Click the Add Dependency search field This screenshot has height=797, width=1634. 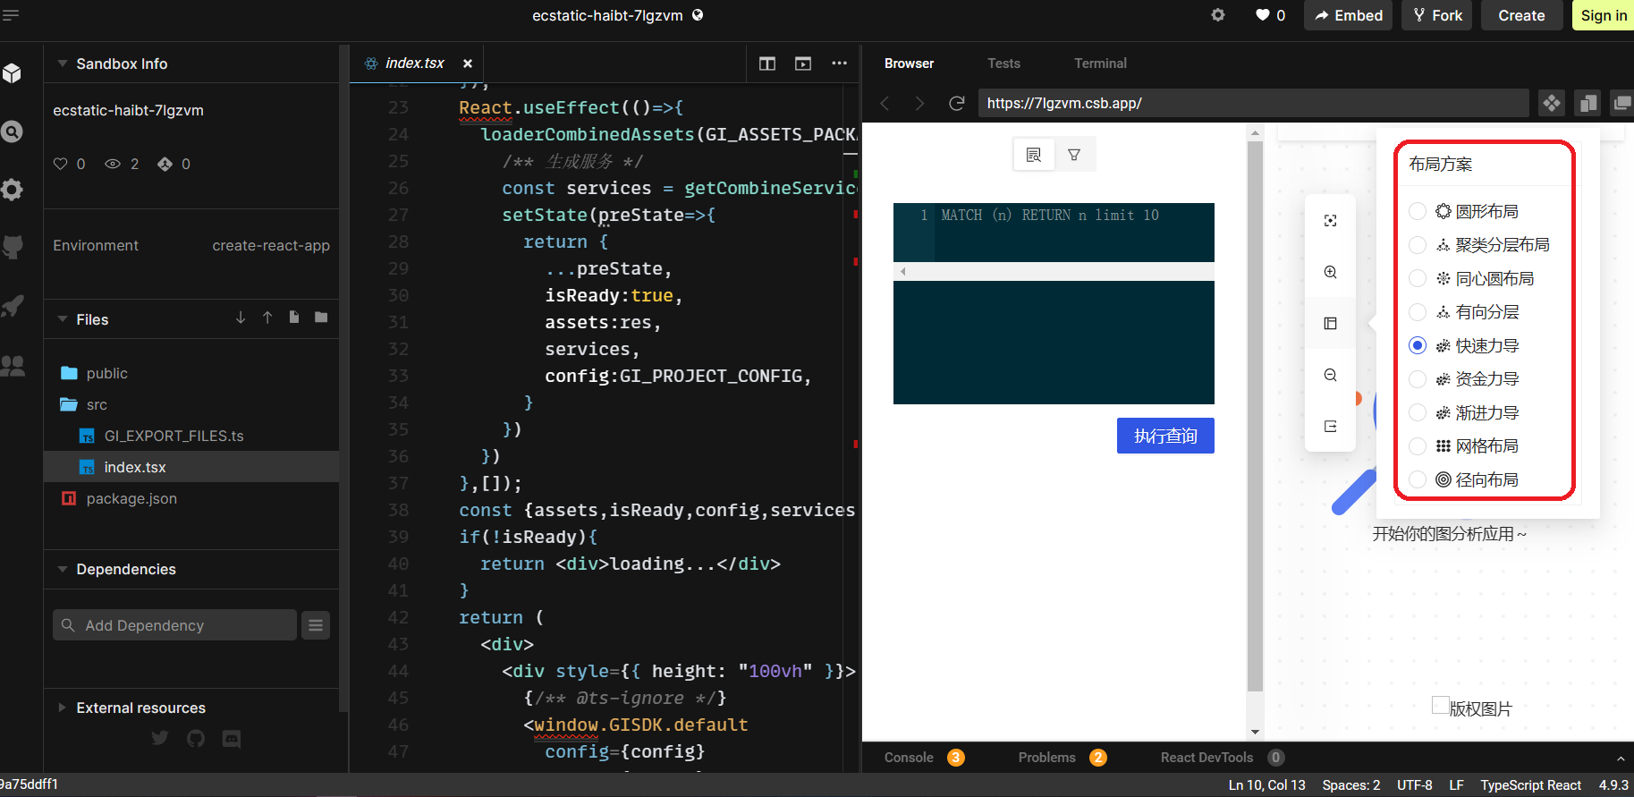point(175,625)
